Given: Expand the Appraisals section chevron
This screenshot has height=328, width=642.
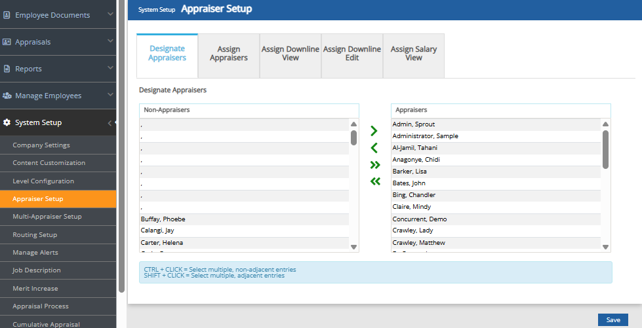Looking at the screenshot, I should pos(110,42).
